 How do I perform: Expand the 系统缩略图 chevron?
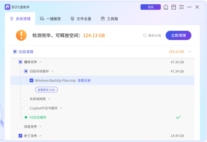pyautogui.click(x=49, y=99)
